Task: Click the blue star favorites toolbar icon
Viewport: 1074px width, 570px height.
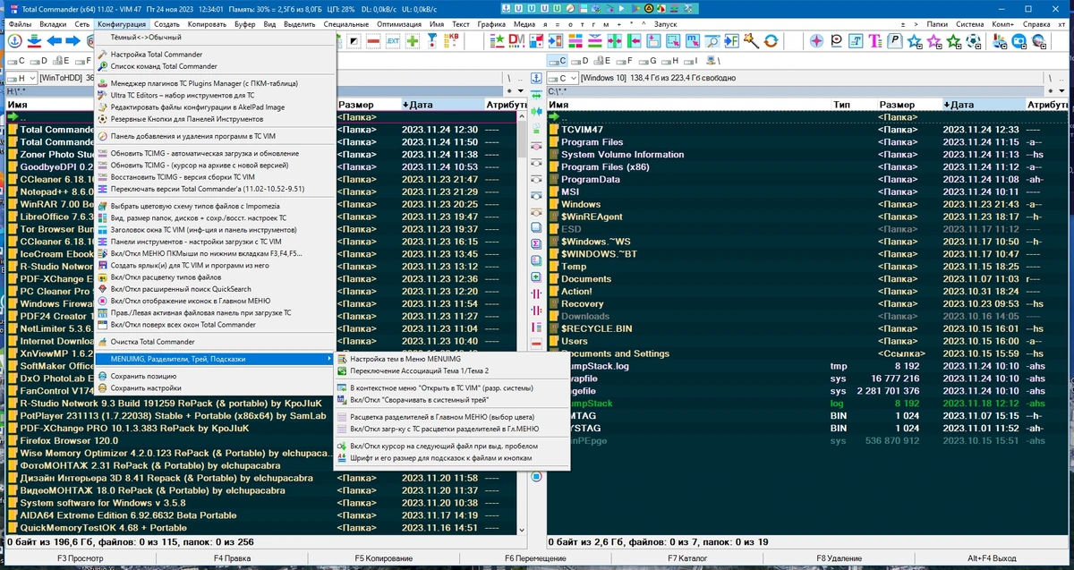Action: pyautogui.click(x=914, y=40)
